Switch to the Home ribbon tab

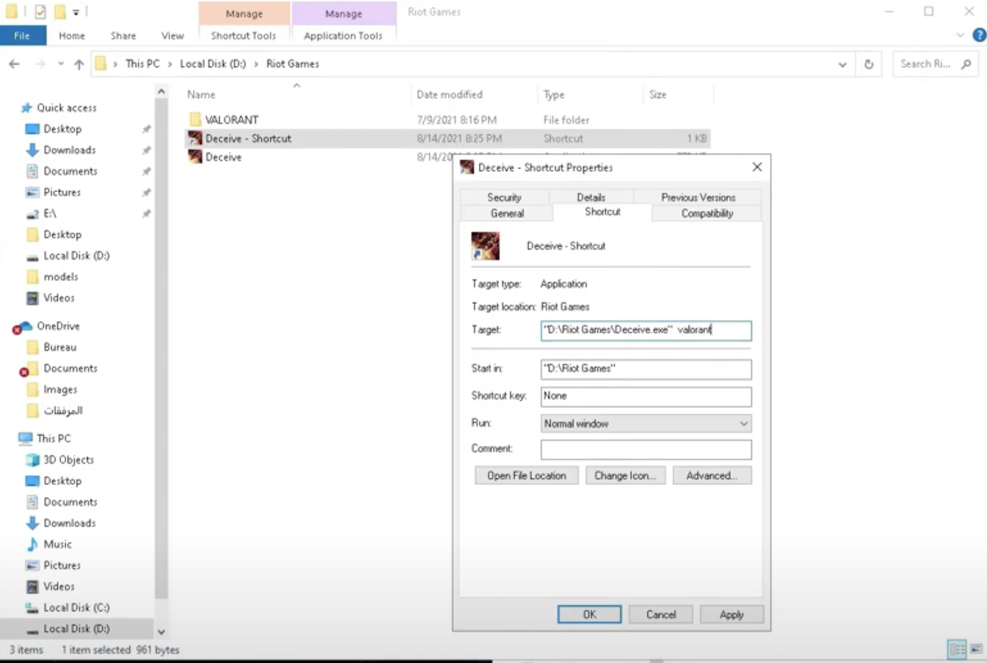tap(72, 36)
